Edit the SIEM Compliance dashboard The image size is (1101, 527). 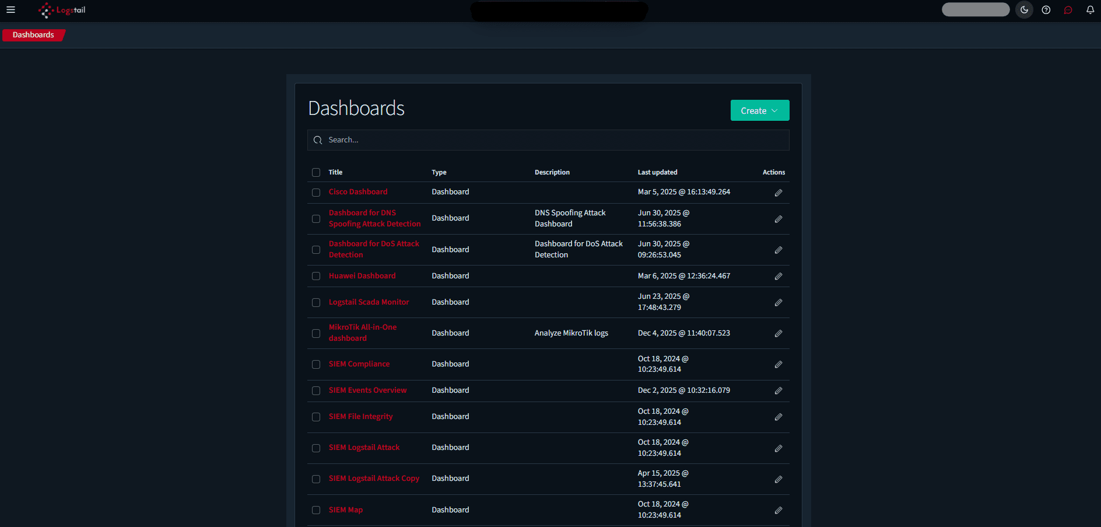coord(778,364)
